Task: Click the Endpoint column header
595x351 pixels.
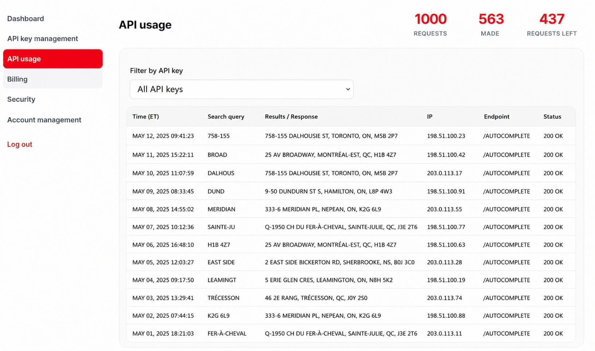Action: pos(497,117)
